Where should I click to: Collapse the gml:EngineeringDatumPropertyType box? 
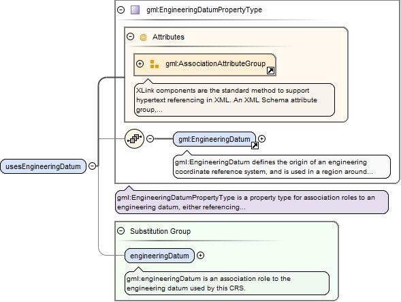(x=121, y=10)
